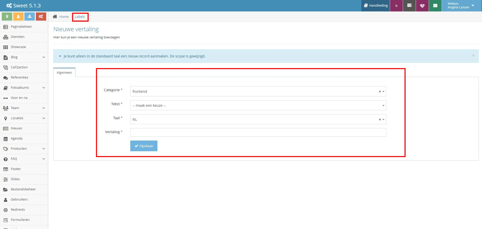The height and width of the screenshot is (229, 482).
Task: Go to the Labels breadcrumb link
Action: pos(80,17)
